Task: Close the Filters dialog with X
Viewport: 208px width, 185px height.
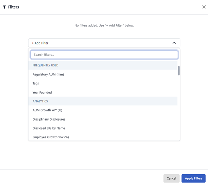Action: pyautogui.click(x=204, y=7)
